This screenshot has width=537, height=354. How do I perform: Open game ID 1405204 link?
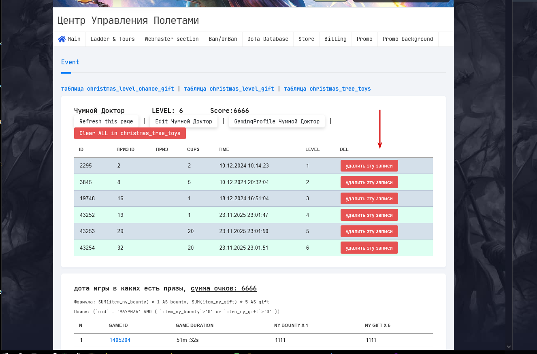(120, 340)
